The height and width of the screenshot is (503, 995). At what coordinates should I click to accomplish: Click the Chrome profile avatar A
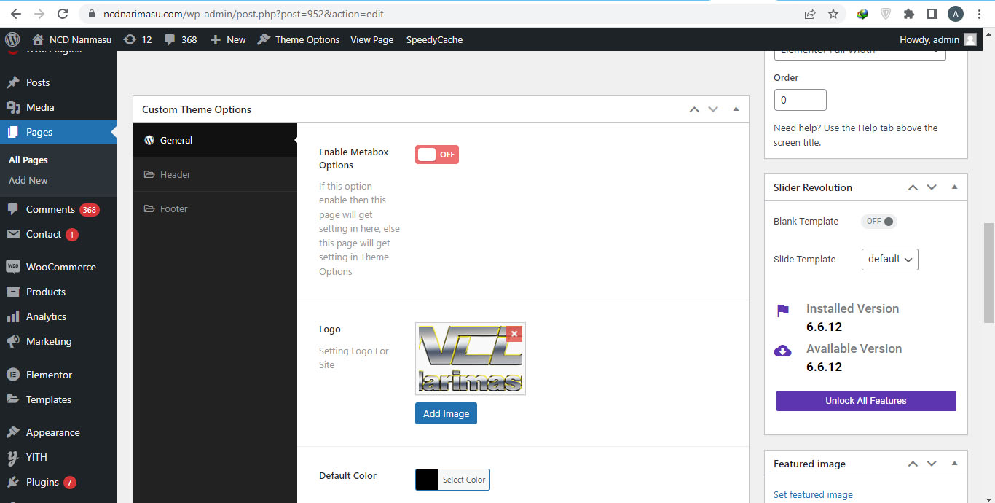tap(956, 14)
